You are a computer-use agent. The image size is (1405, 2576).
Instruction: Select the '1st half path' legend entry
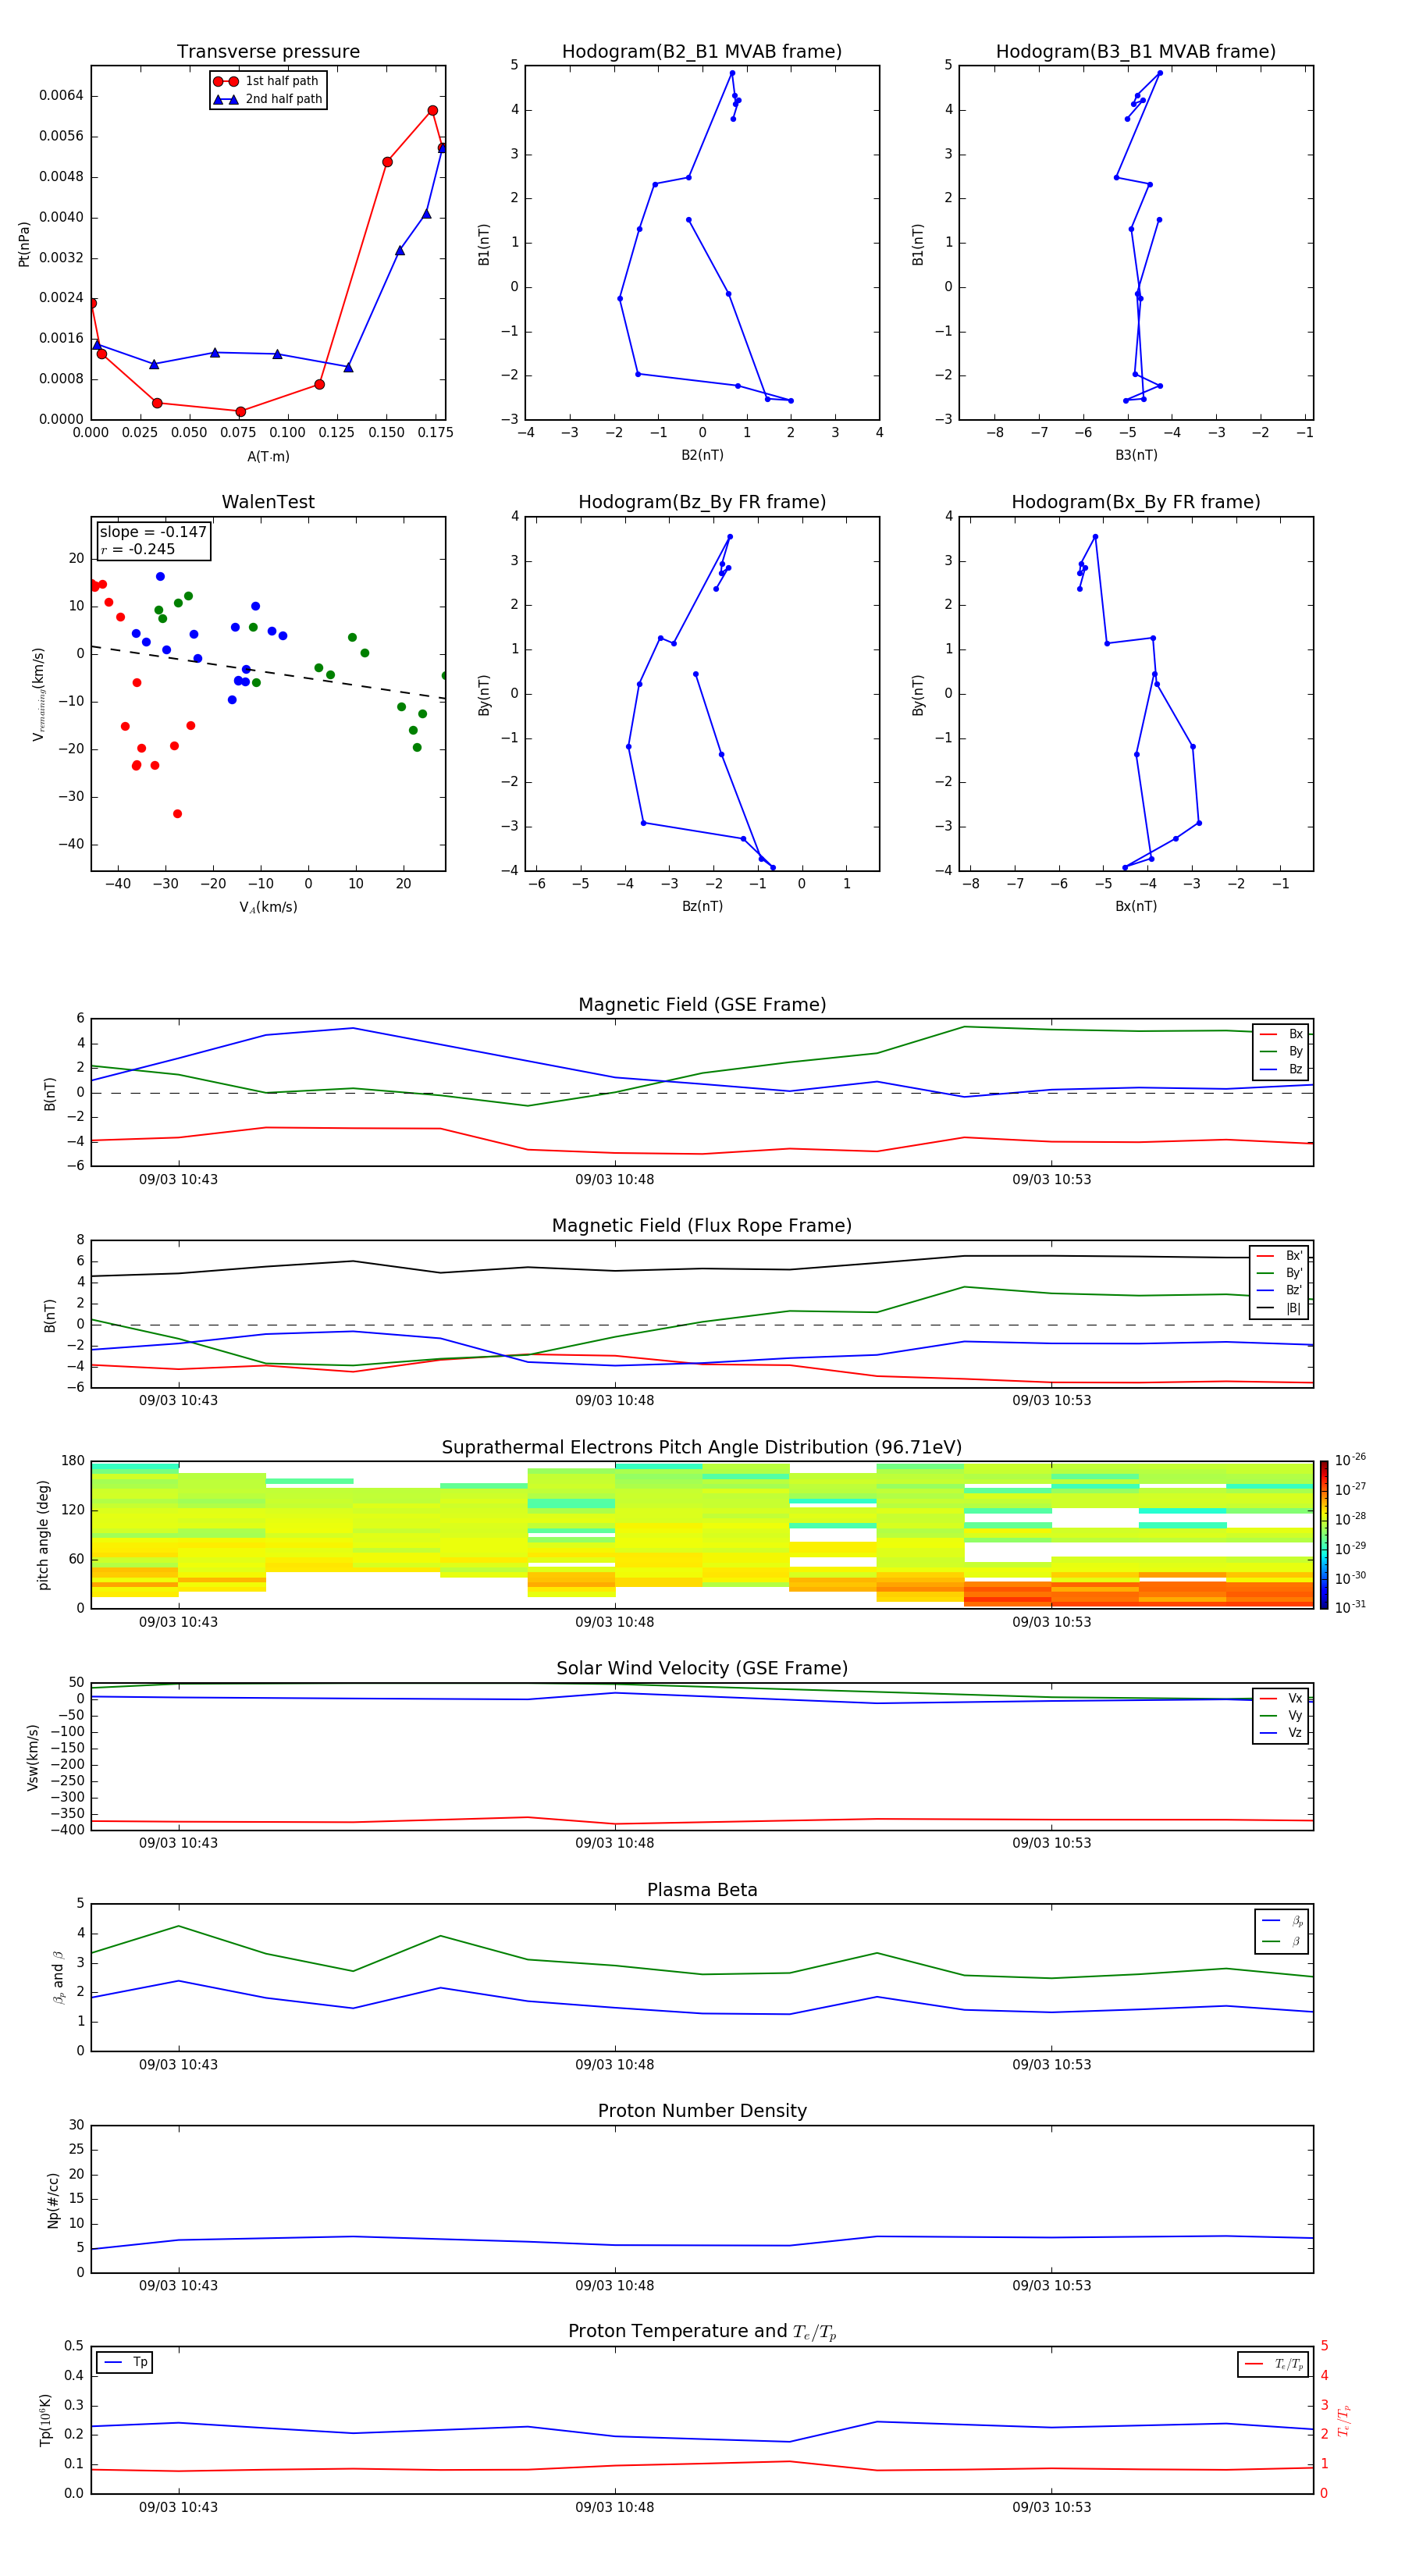tap(267, 81)
